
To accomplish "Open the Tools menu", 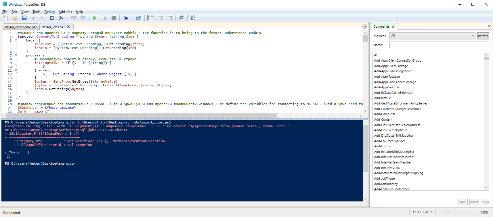I will pos(36,12).
